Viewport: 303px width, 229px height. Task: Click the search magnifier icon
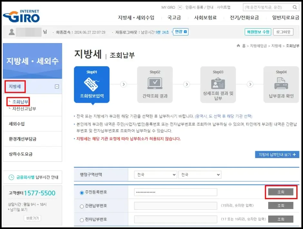coord(295,7)
